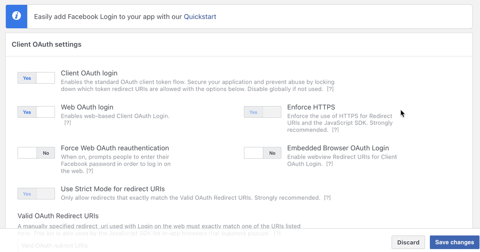Open help for Valid OAuth Redirect URIs
480x252 pixels.
click(x=277, y=234)
